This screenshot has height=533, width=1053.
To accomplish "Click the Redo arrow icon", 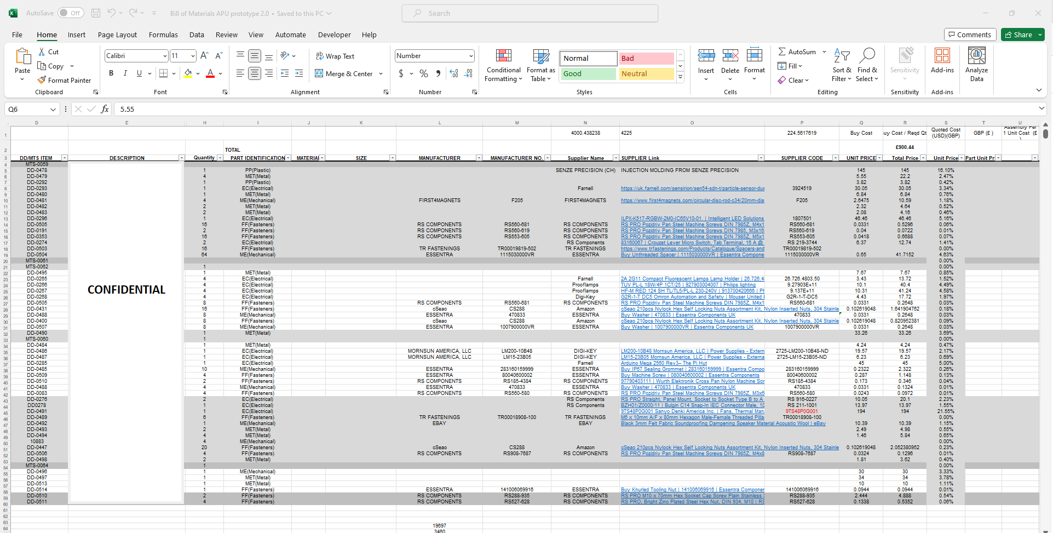I will (x=133, y=13).
